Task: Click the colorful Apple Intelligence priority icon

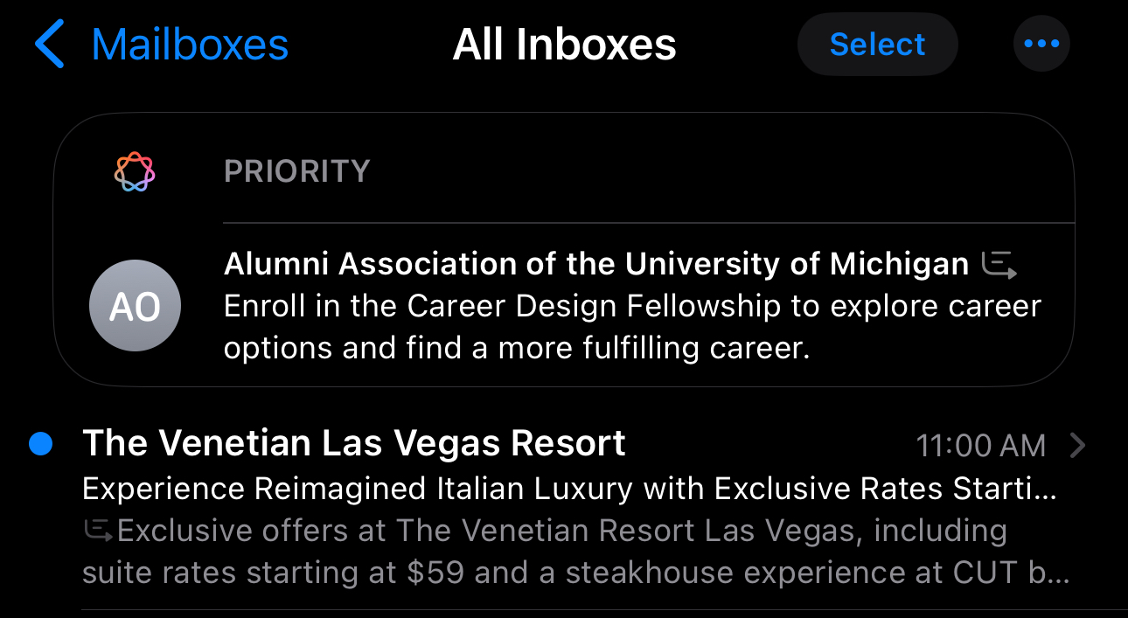Action: 135,171
